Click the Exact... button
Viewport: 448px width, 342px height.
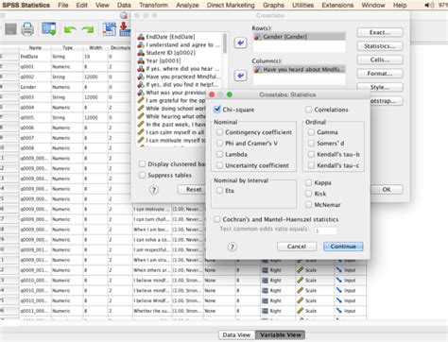(380, 32)
